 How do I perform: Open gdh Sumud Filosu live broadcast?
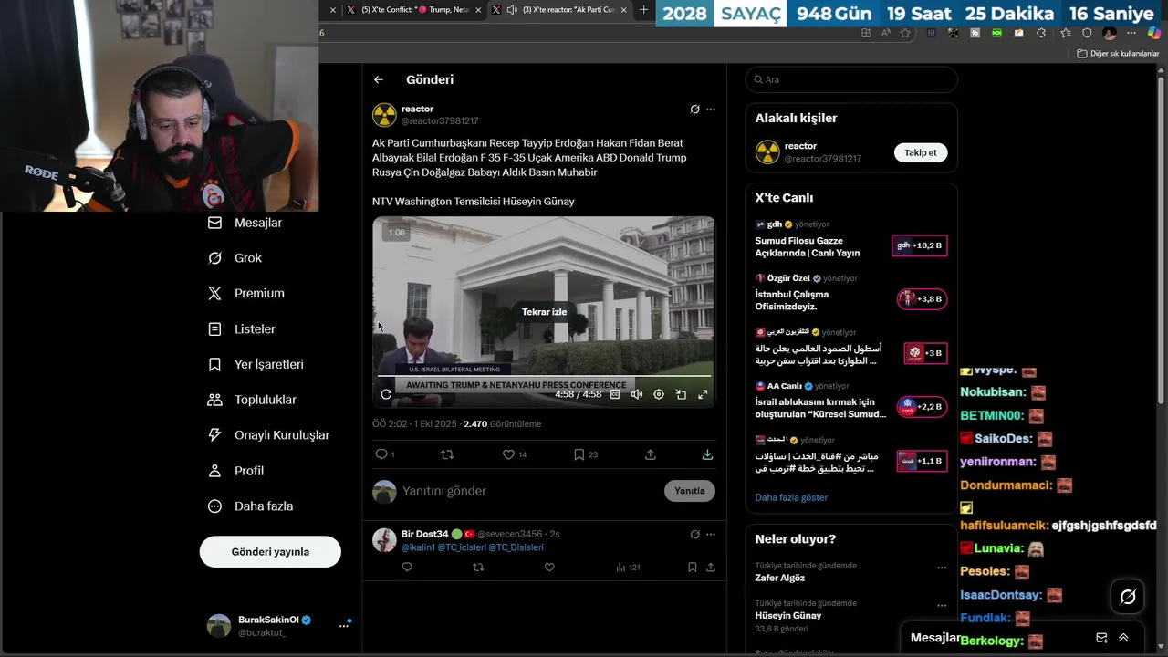click(x=850, y=239)
